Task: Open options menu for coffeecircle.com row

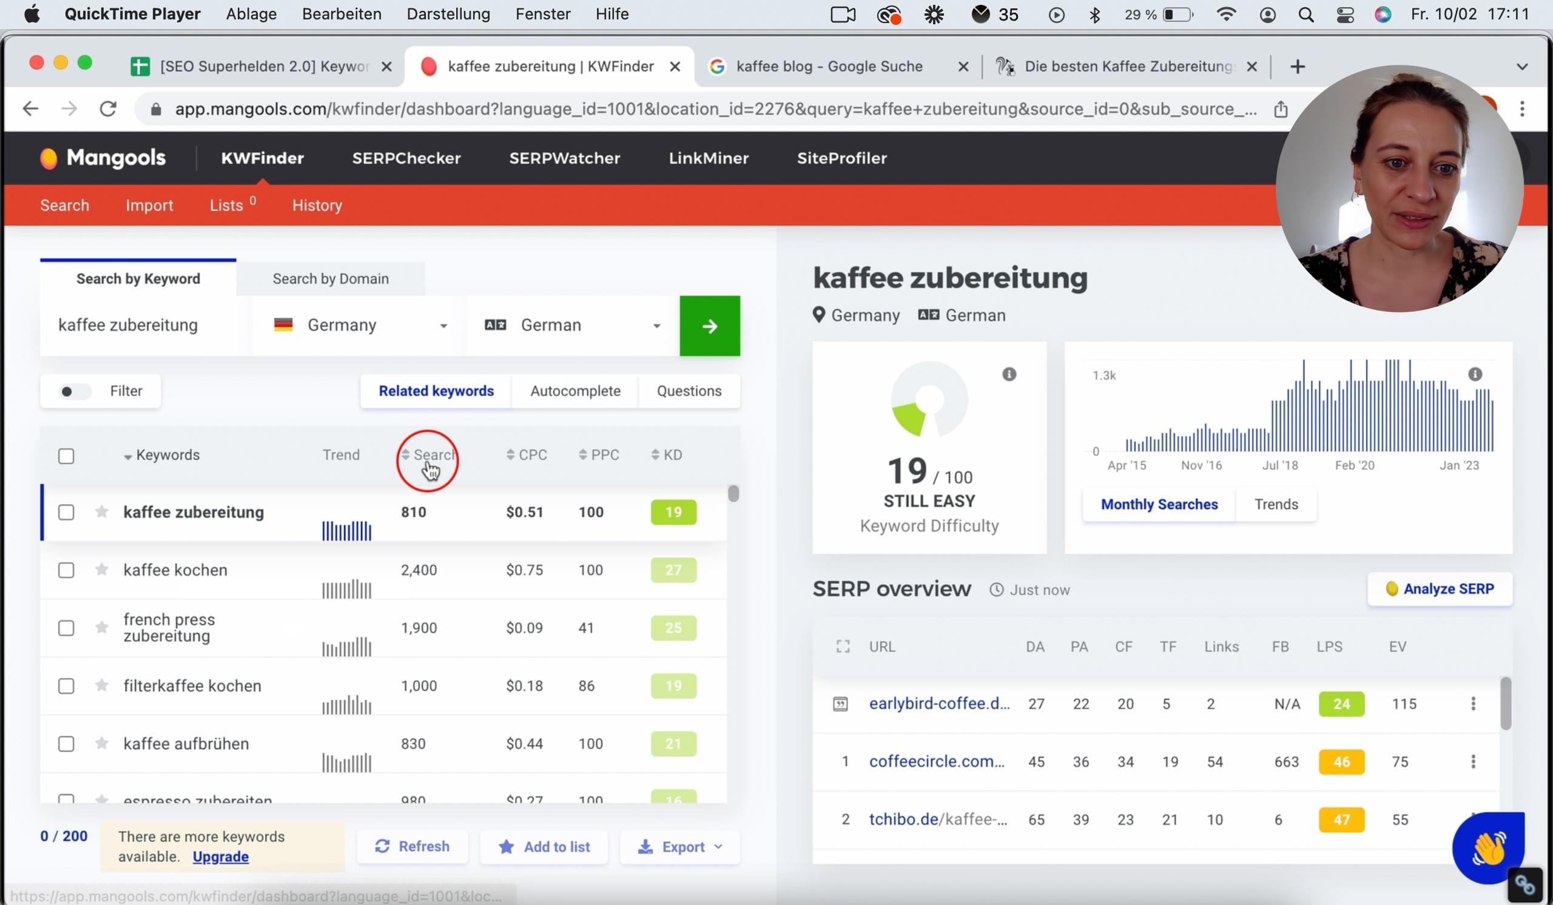Action: (x=1473, y=761)
